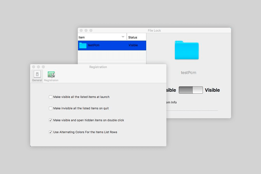Click the Item column sort chevron
Viewport: 261px width, 174px height.
point(123,37)
